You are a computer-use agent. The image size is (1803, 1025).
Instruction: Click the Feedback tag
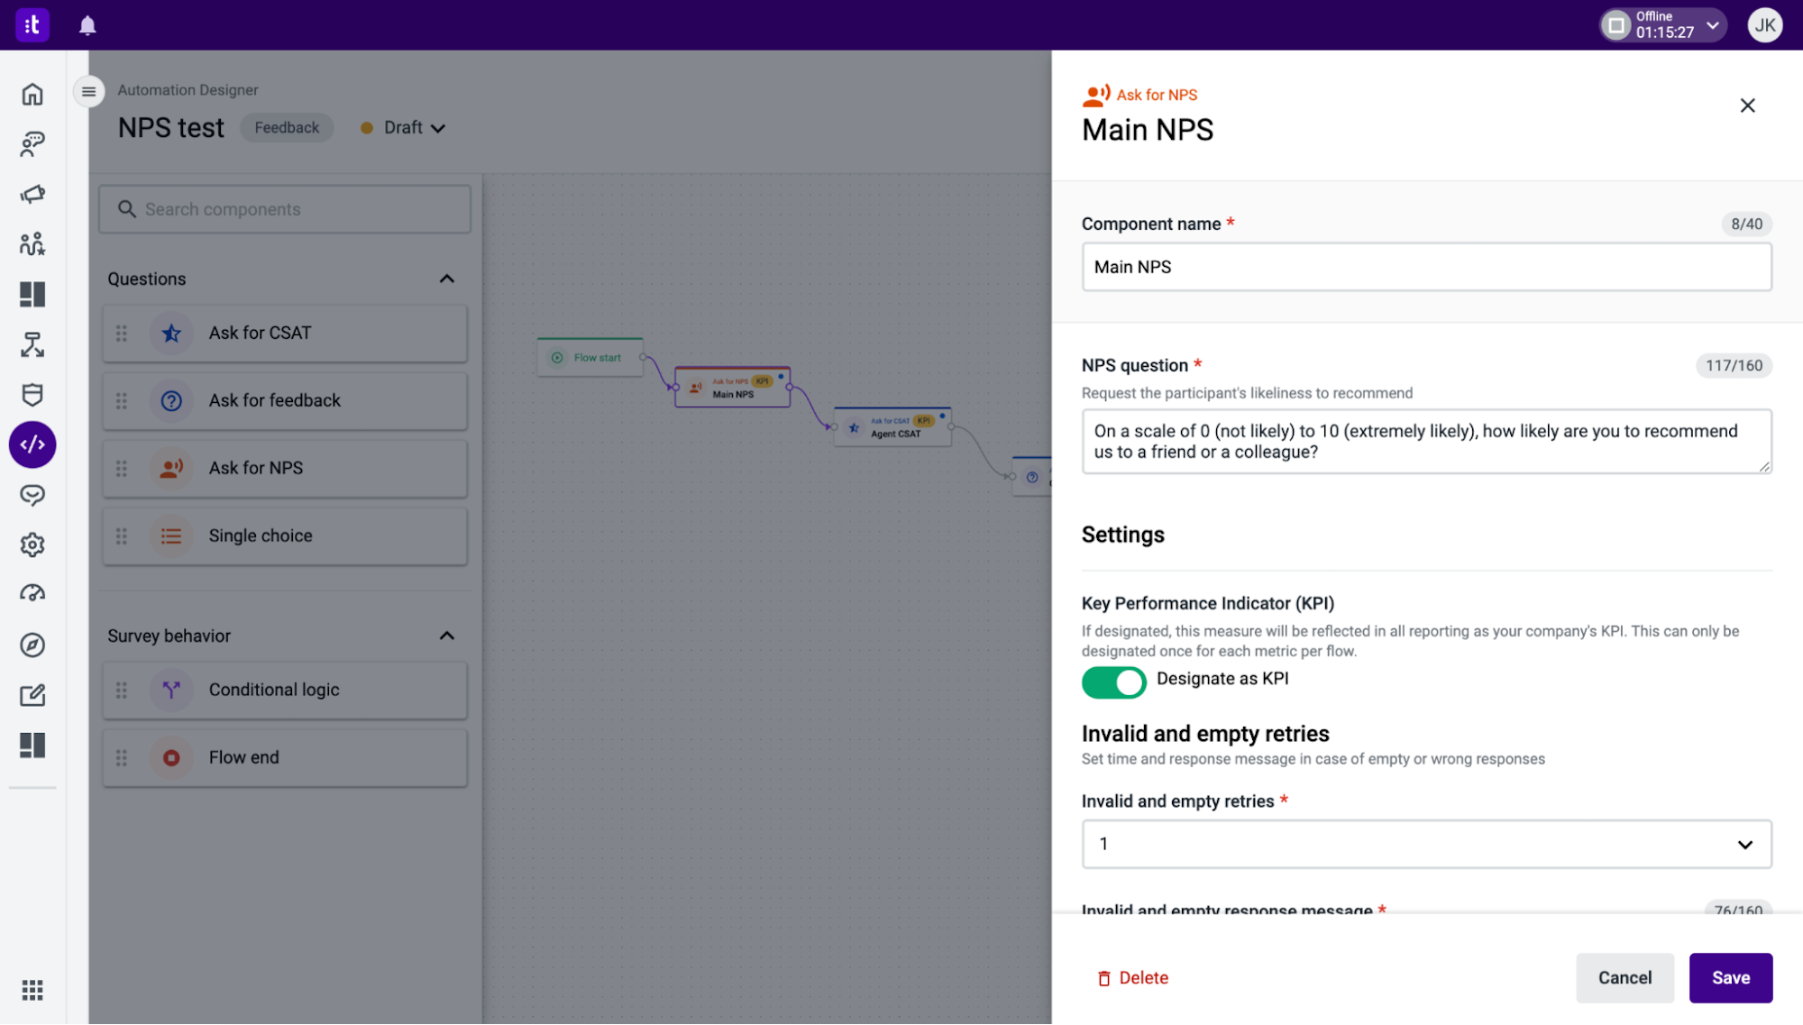click(x=287, y=128)
